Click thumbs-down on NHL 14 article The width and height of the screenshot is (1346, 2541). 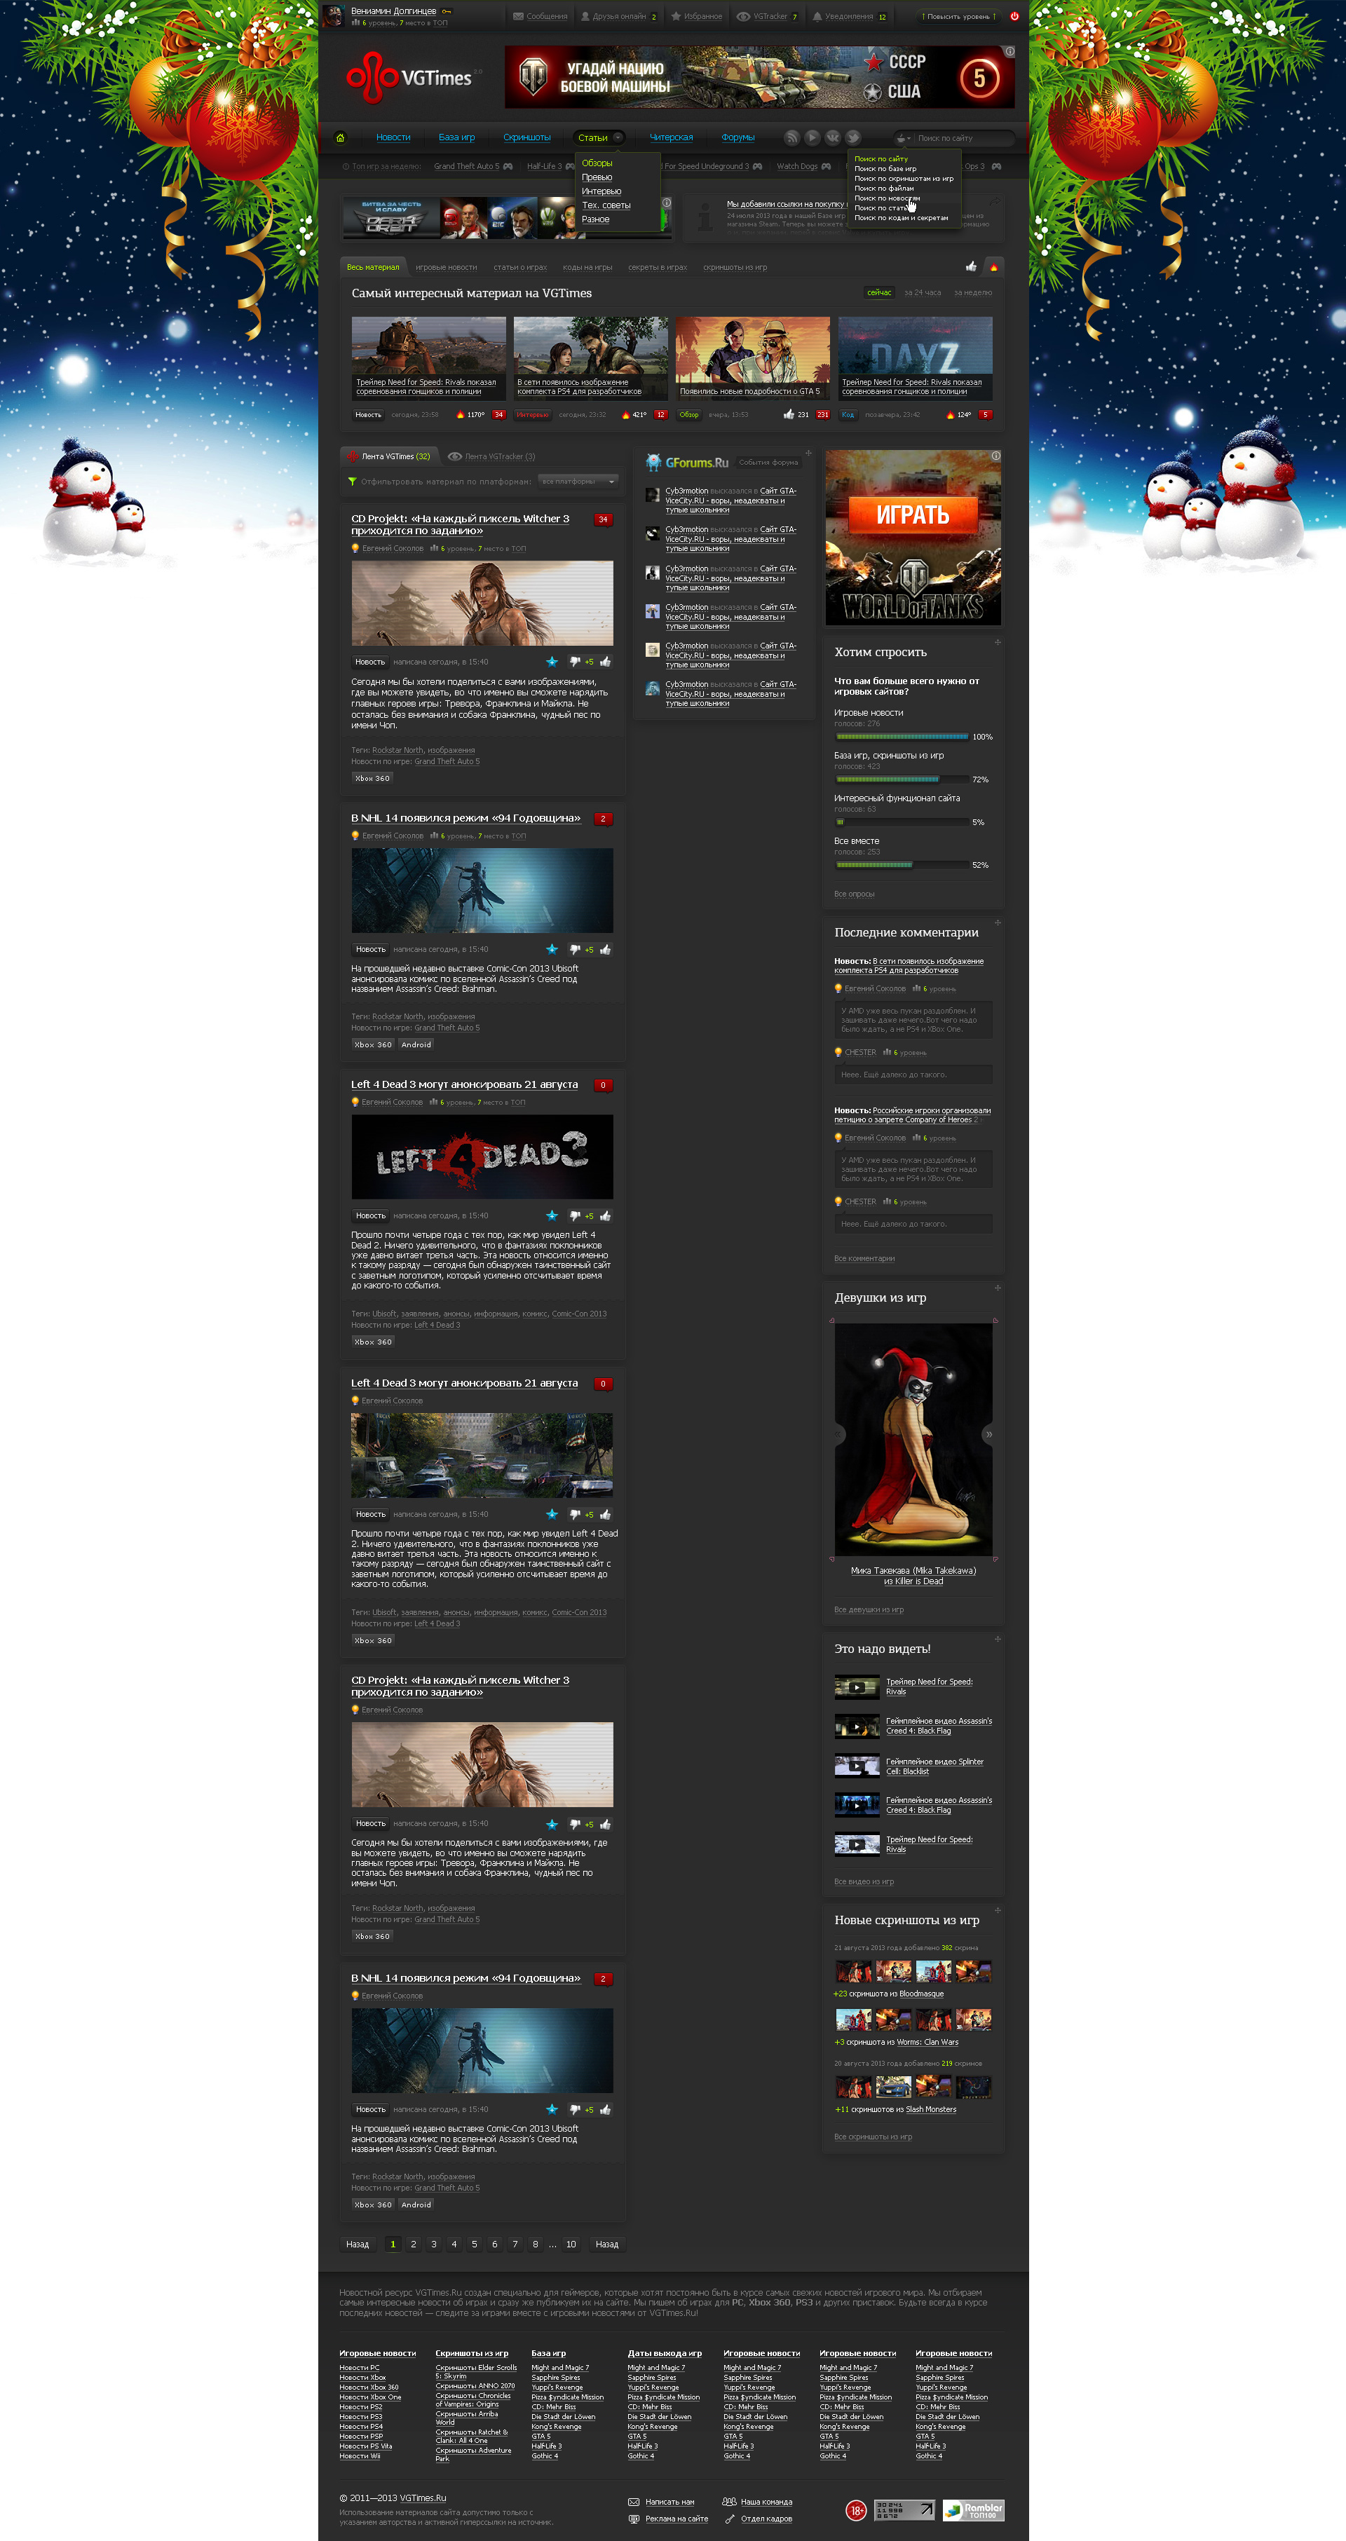tap(576, 950)
